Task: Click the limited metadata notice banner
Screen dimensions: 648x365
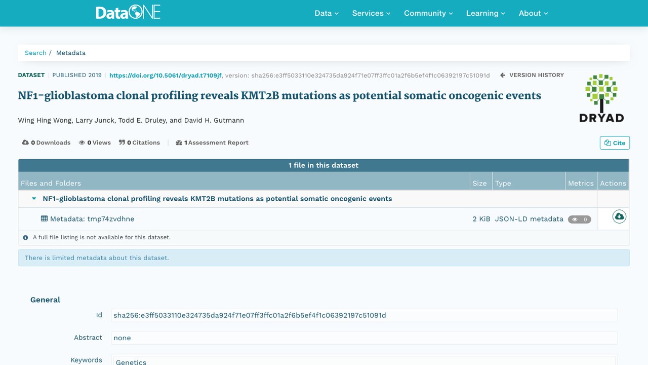Action: [x=324, y=258]
